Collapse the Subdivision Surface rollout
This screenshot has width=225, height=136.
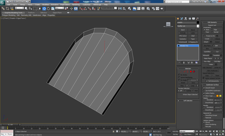(x=212, y=85)
